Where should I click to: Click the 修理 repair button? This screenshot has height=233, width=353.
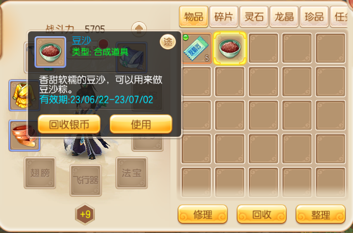(203, 214)
